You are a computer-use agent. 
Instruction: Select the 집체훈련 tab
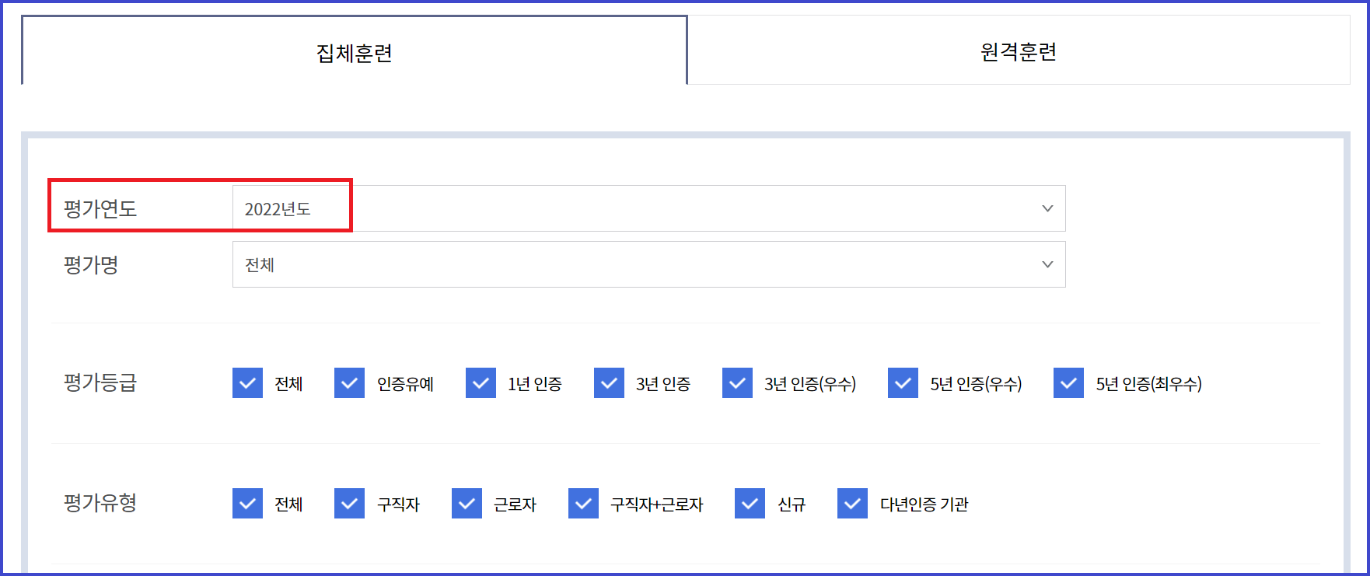click(x=354, y=49)
